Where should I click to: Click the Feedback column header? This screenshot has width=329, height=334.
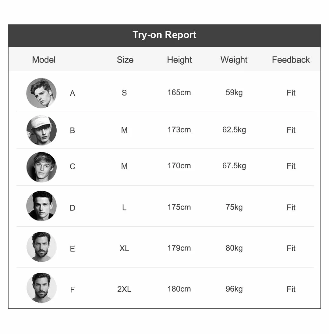point(291,60)
